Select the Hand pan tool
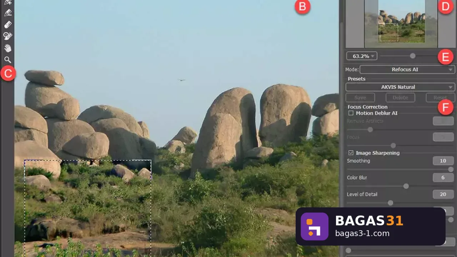457x257 pixels. [x=7, y=48]
